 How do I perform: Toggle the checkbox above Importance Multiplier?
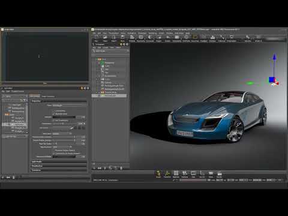tap(54, 154)
